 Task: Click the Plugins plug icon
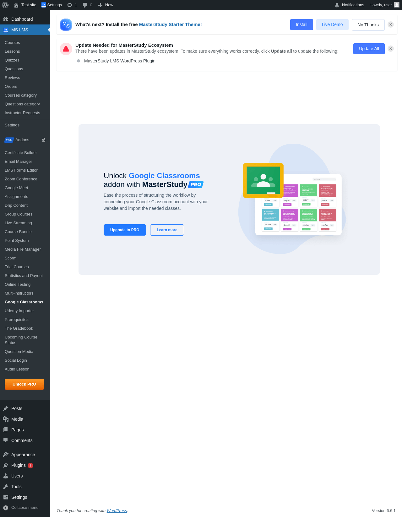(6, 465)
